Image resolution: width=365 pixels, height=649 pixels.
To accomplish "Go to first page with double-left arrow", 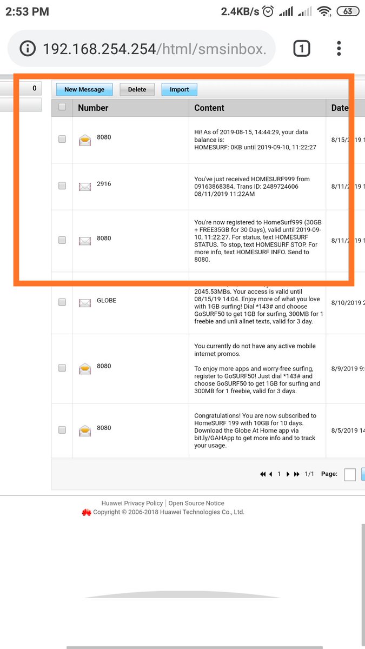I will (x=263, y=474).
